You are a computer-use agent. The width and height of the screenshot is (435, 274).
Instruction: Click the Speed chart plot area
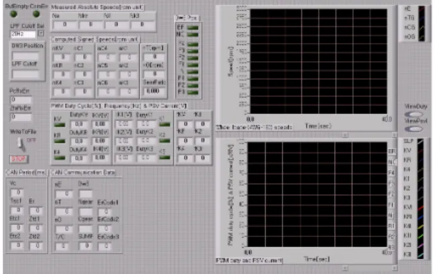tap(318, 61)
